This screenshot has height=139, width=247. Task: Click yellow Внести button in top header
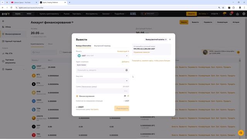(191, 14)
